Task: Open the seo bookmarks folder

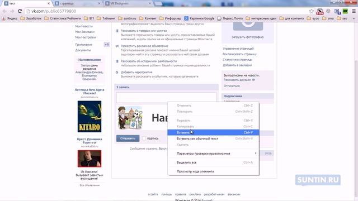Action: [342, 18]
